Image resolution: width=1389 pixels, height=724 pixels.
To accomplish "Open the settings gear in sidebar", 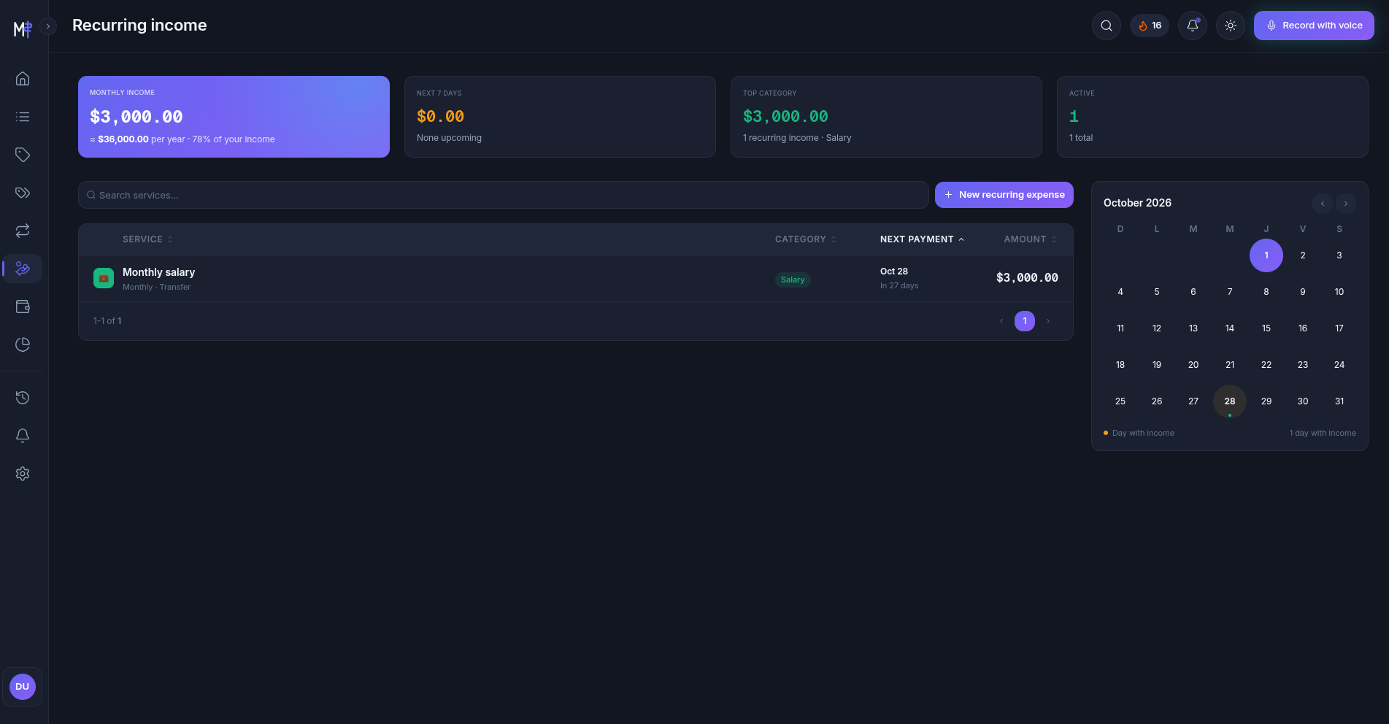I will click(23, 474).
